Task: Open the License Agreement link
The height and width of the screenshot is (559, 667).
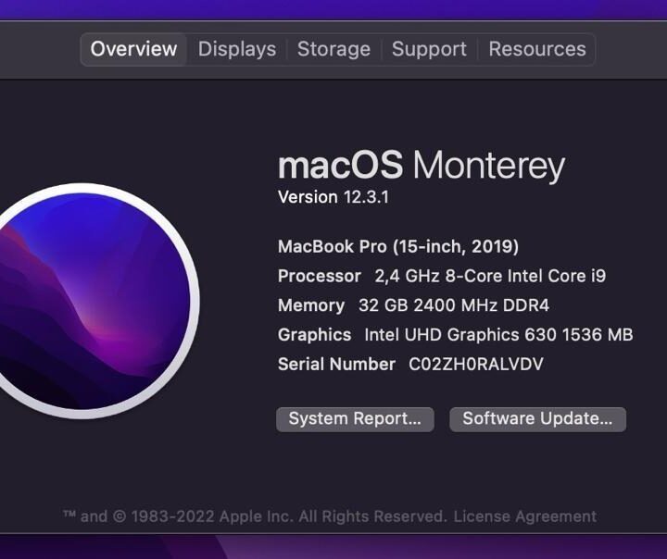Action: click(x=524, y=516)
